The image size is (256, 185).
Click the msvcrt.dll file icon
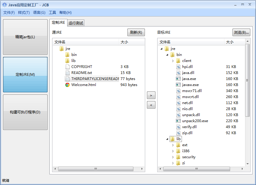coord(178,97)
